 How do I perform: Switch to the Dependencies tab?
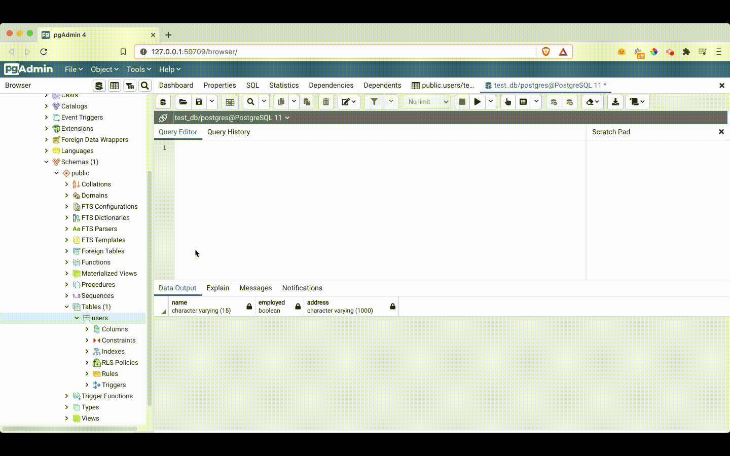coord(331,86)
